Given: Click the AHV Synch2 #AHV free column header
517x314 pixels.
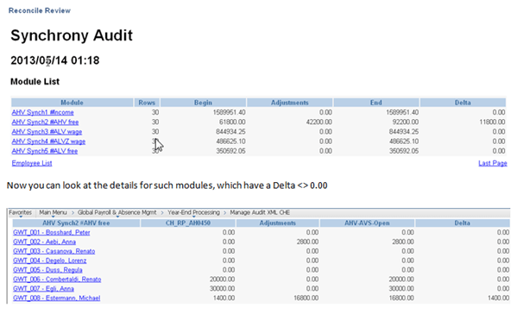Looking at the screenshot, I should [x=76, y=223].
